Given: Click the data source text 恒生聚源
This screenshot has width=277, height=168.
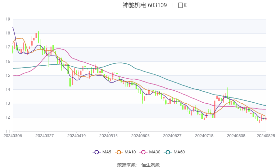Looking at the screenshot, I should (x=151, y=165).
